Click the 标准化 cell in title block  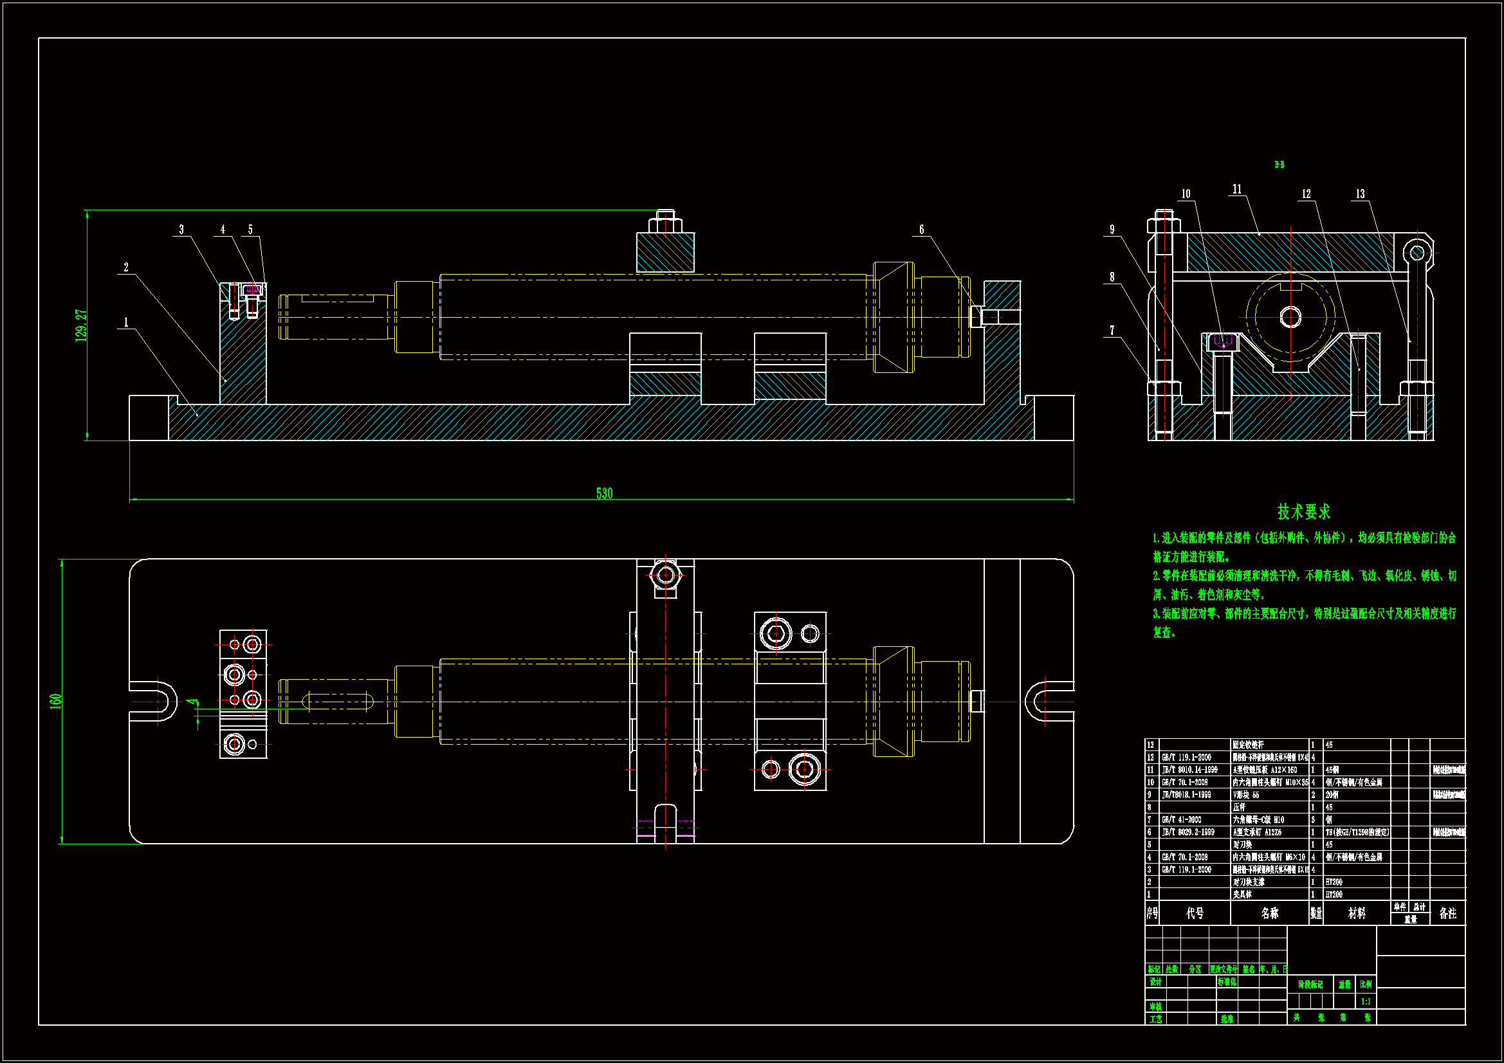point(1226,982)
